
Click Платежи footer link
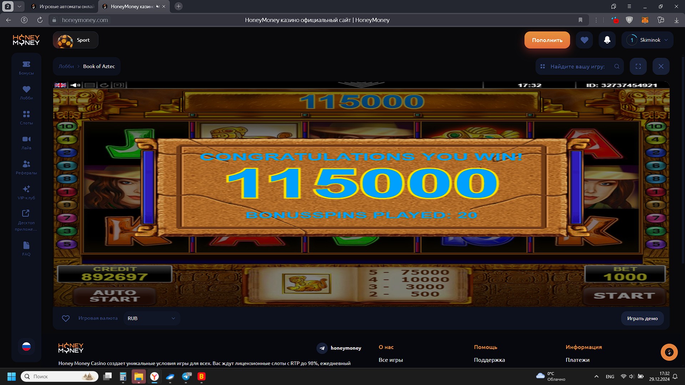578,360
